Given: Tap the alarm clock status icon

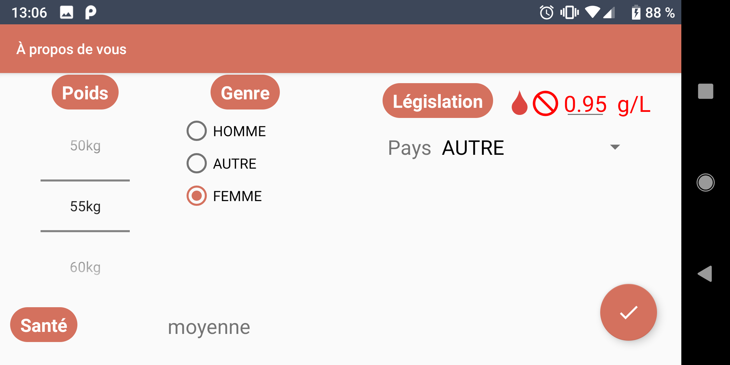Looking at the screenshot, I should pyautogui.click(x=546, y=13).
